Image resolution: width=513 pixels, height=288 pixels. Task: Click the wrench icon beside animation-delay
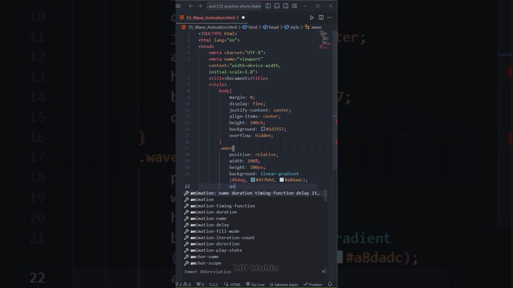point(186,225)
